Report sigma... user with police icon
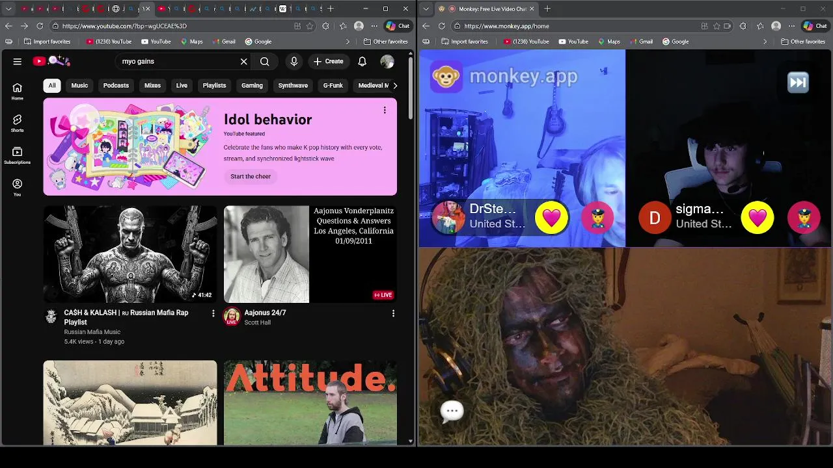The height and width of the screenshot is (468, 833). (x=804, y=217)
